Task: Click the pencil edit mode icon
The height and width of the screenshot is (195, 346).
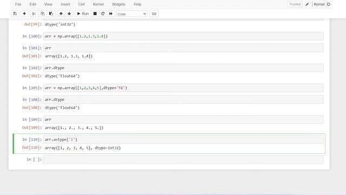Action: pos(307,4)
